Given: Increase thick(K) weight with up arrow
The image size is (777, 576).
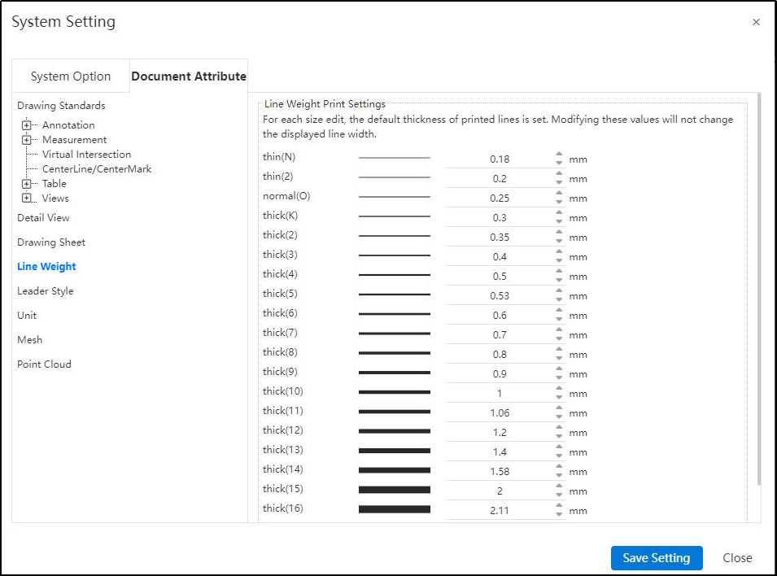Looking at the screenshot, I should pyautogui.click(x=559, y=212).
